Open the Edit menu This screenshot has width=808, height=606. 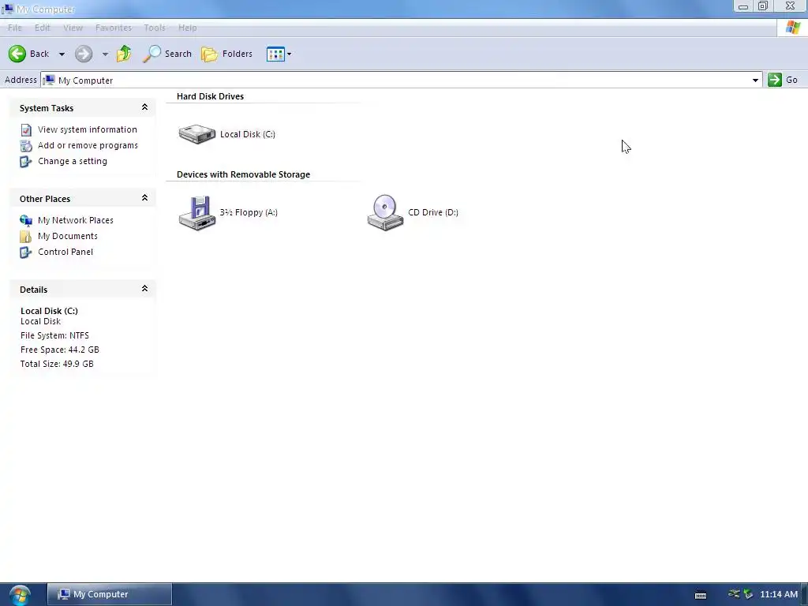tap(43, 28)
